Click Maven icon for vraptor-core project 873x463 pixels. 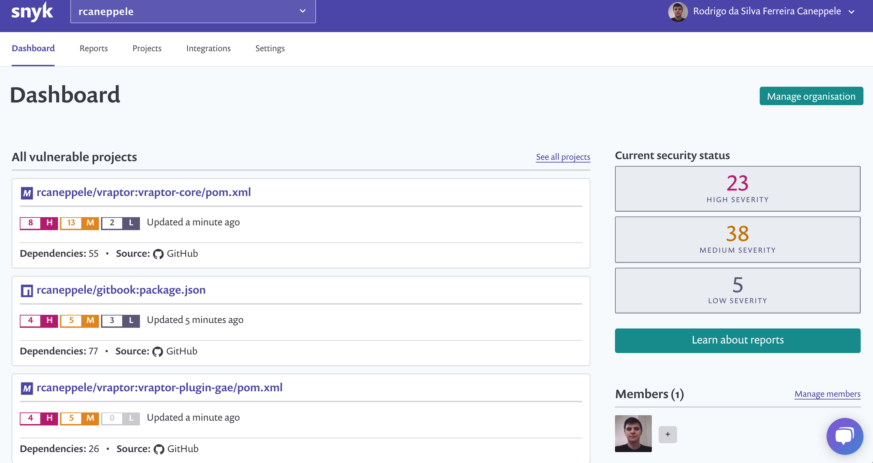(x=27, y=193)
